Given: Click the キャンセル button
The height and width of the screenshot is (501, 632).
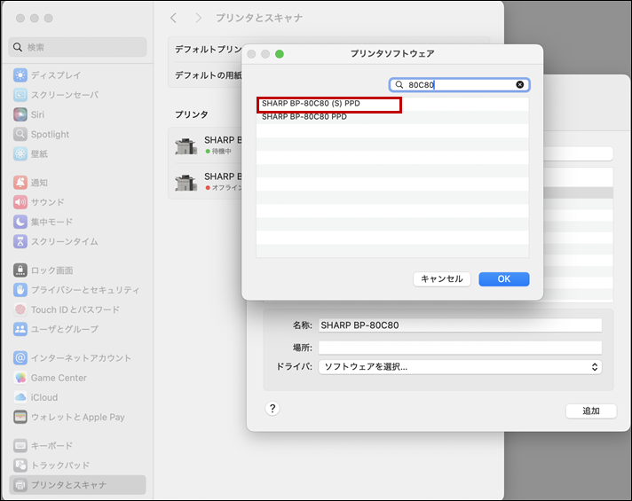Looking at the screenshot, I should [x=442, y=279].
